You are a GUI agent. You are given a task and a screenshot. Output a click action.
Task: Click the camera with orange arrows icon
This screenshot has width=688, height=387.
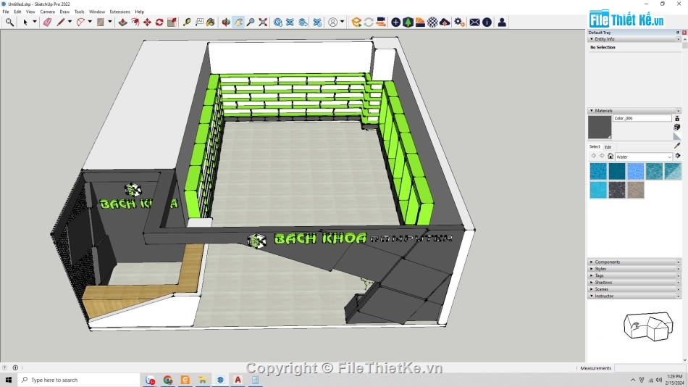click(x=381, y=22)
